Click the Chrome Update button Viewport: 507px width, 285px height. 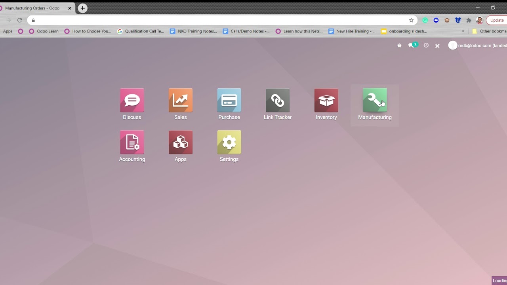point(497,20)
